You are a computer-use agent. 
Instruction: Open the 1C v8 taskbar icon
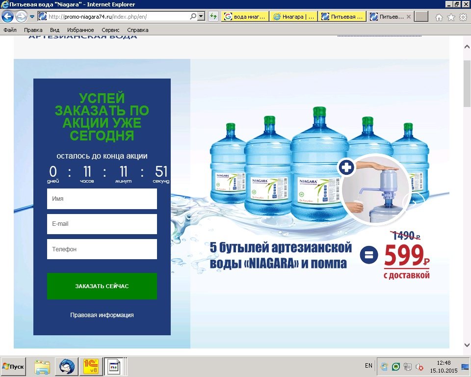91,367
